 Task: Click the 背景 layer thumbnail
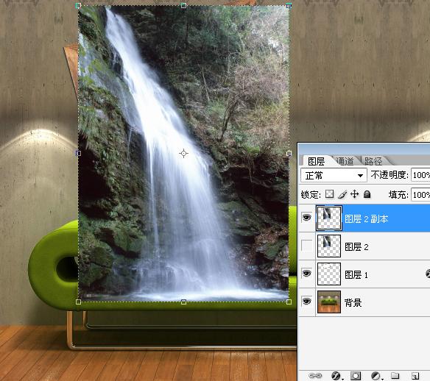tap(329, 302)
